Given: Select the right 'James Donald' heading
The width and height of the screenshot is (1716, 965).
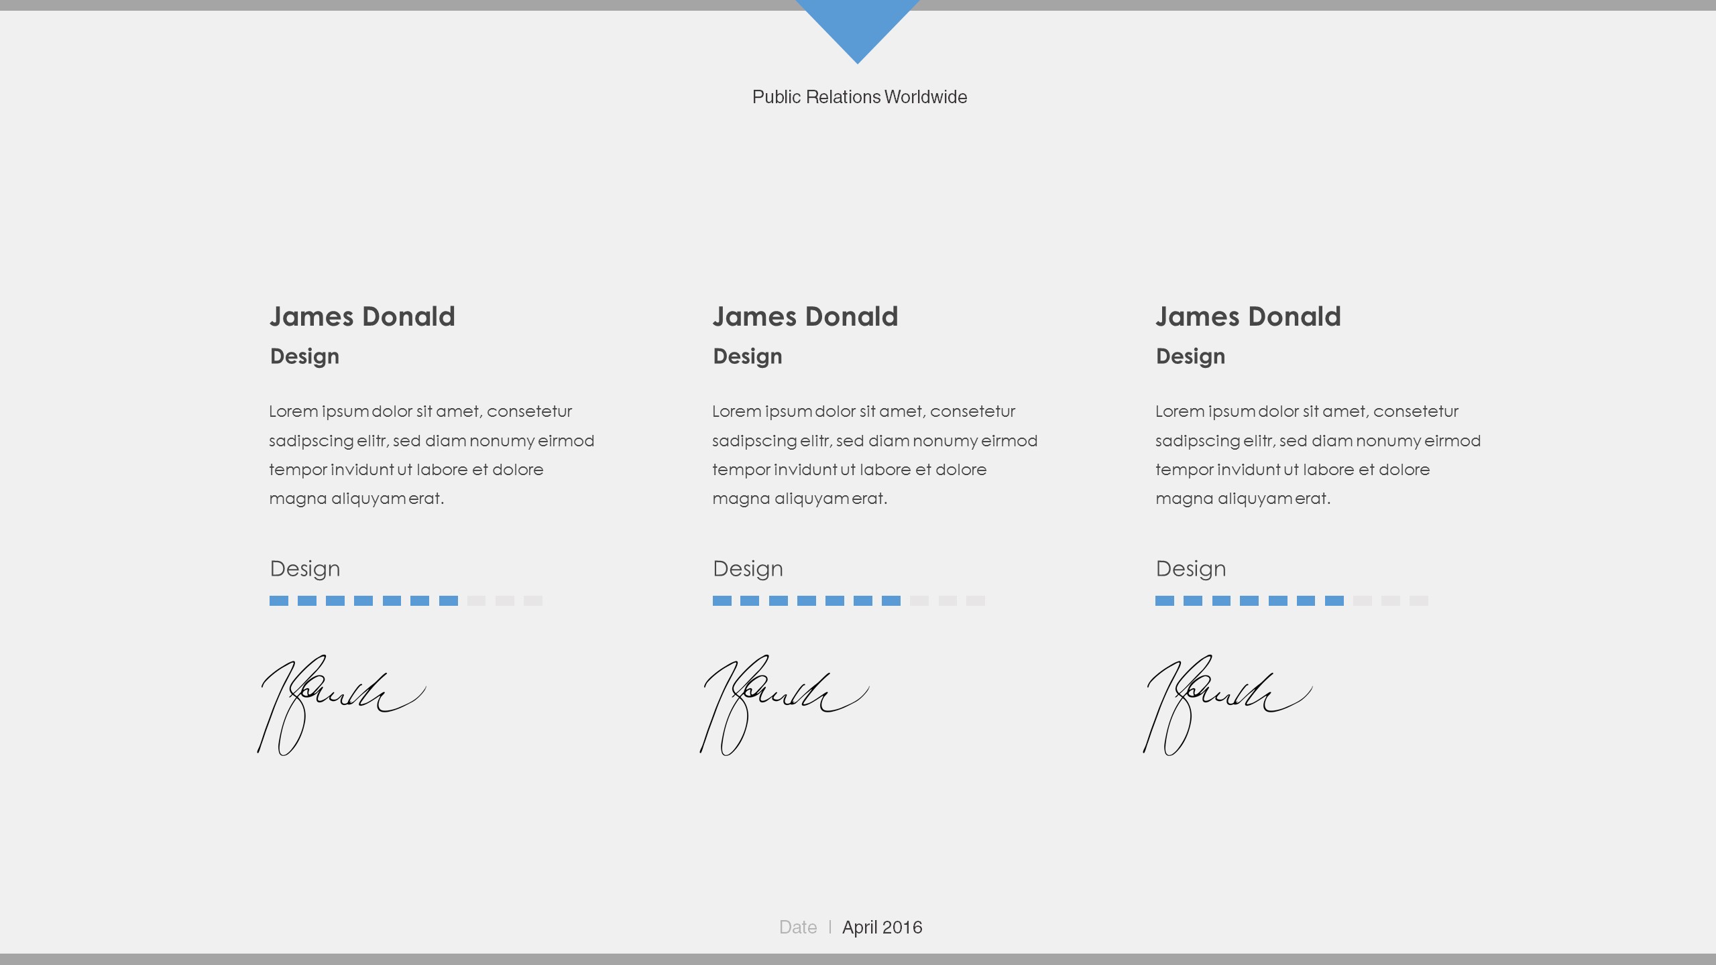Looking at the screenshot, I should [x=1248, y=317].
